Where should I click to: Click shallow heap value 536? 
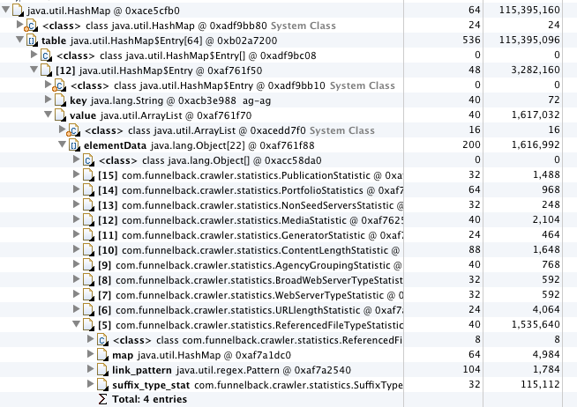coord(471,40)
